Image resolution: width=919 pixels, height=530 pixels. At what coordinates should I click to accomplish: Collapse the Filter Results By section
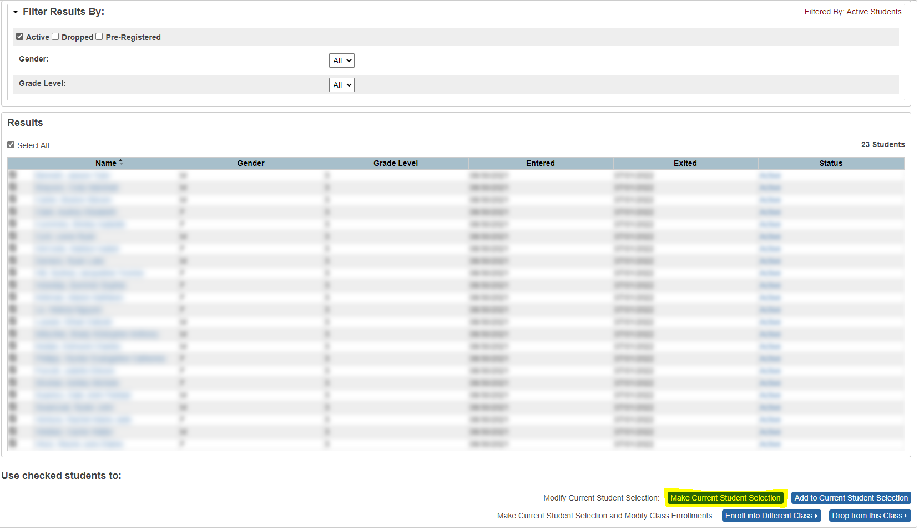click(16, 12)
